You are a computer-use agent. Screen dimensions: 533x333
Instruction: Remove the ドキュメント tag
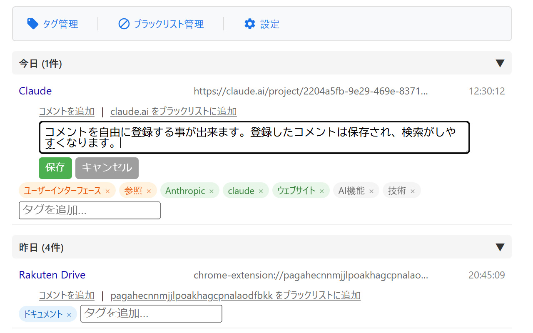coord(69,315)
